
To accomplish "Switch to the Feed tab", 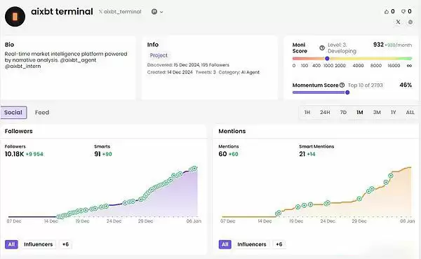I will click(x=42, y=113).
